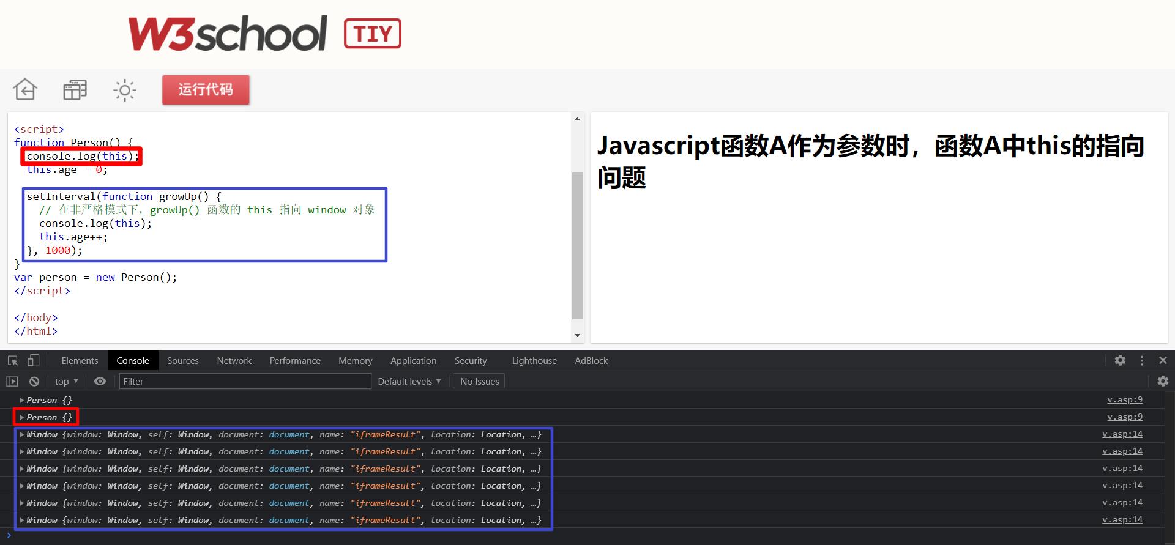The width and height of the screenshot is (1175, 545).
Task: Expand the first Person {} console entry
Action: point(21,400)
